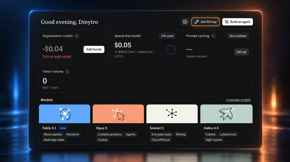Click the Not enabled status badge
The image size is (290, 162).
238,36
